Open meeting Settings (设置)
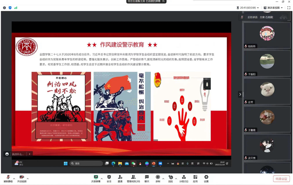This screenshot has width=293, height=185. [206, 178]
